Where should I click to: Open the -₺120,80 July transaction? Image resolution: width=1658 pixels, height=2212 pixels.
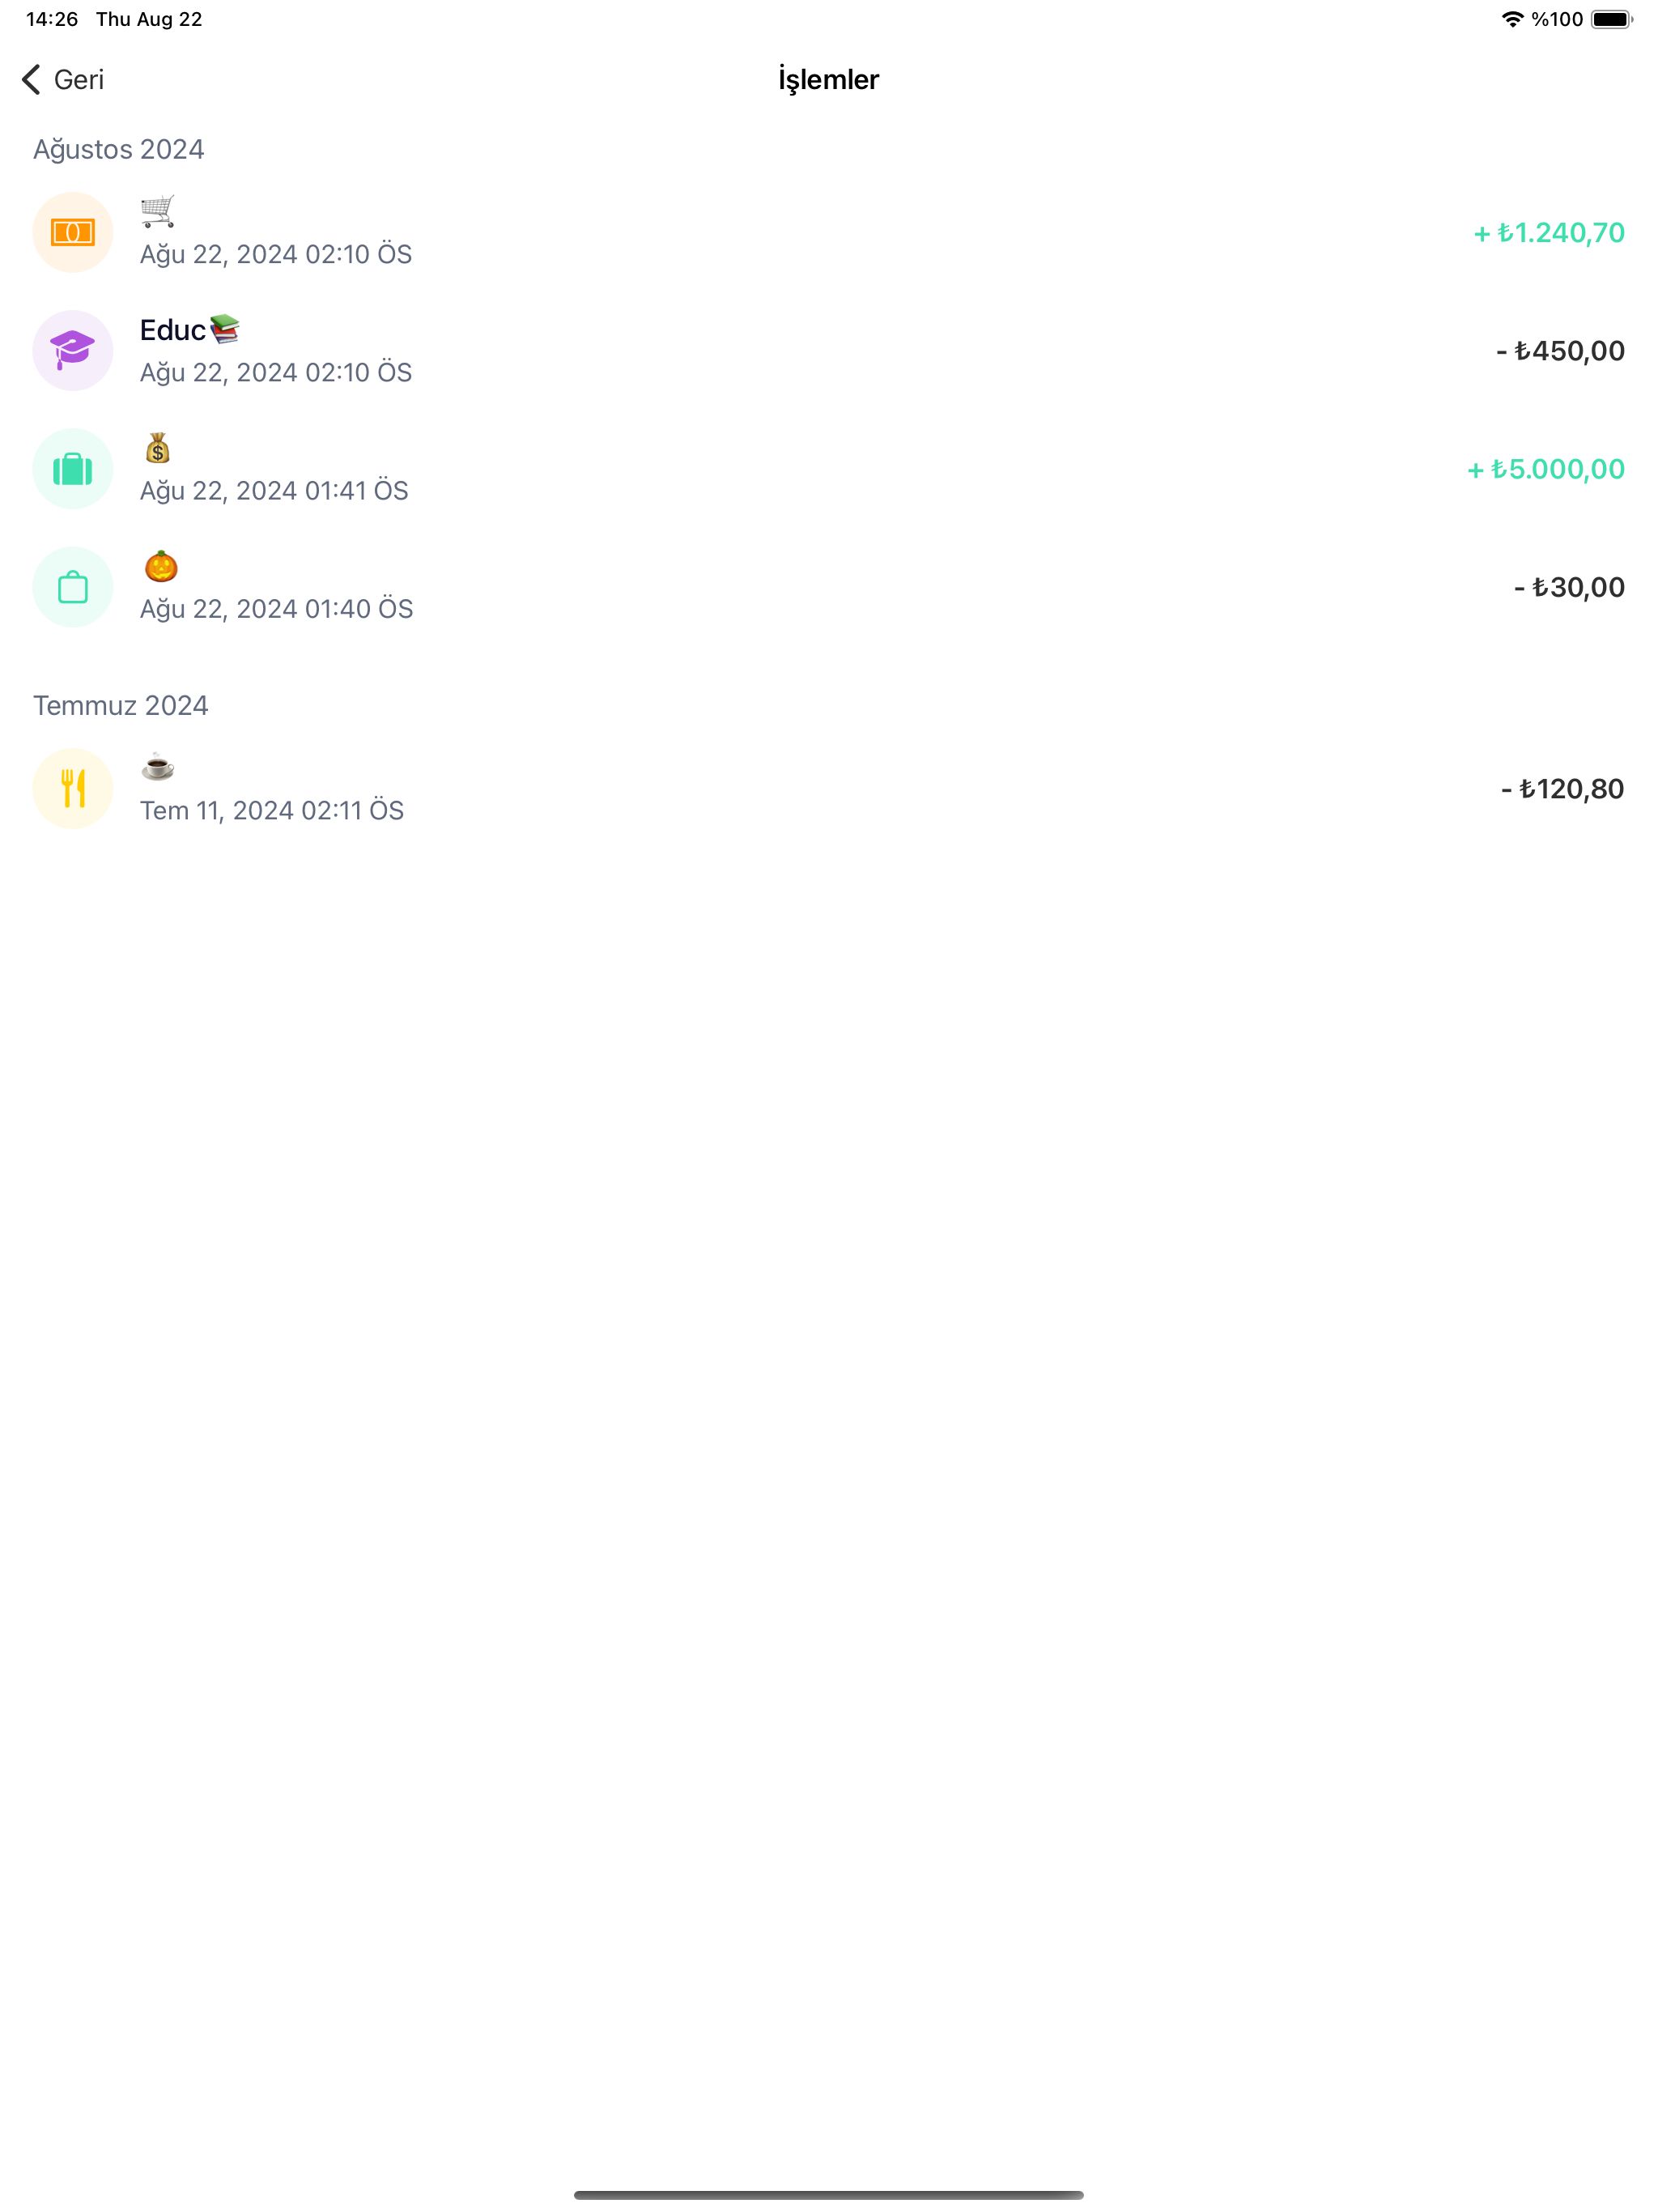point(1562,789)
